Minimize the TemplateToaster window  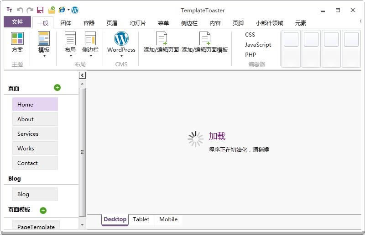323,11
